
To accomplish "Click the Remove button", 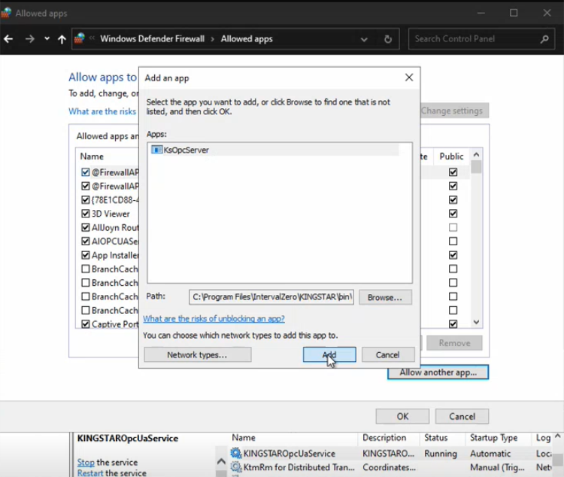I will pos(454,343).
